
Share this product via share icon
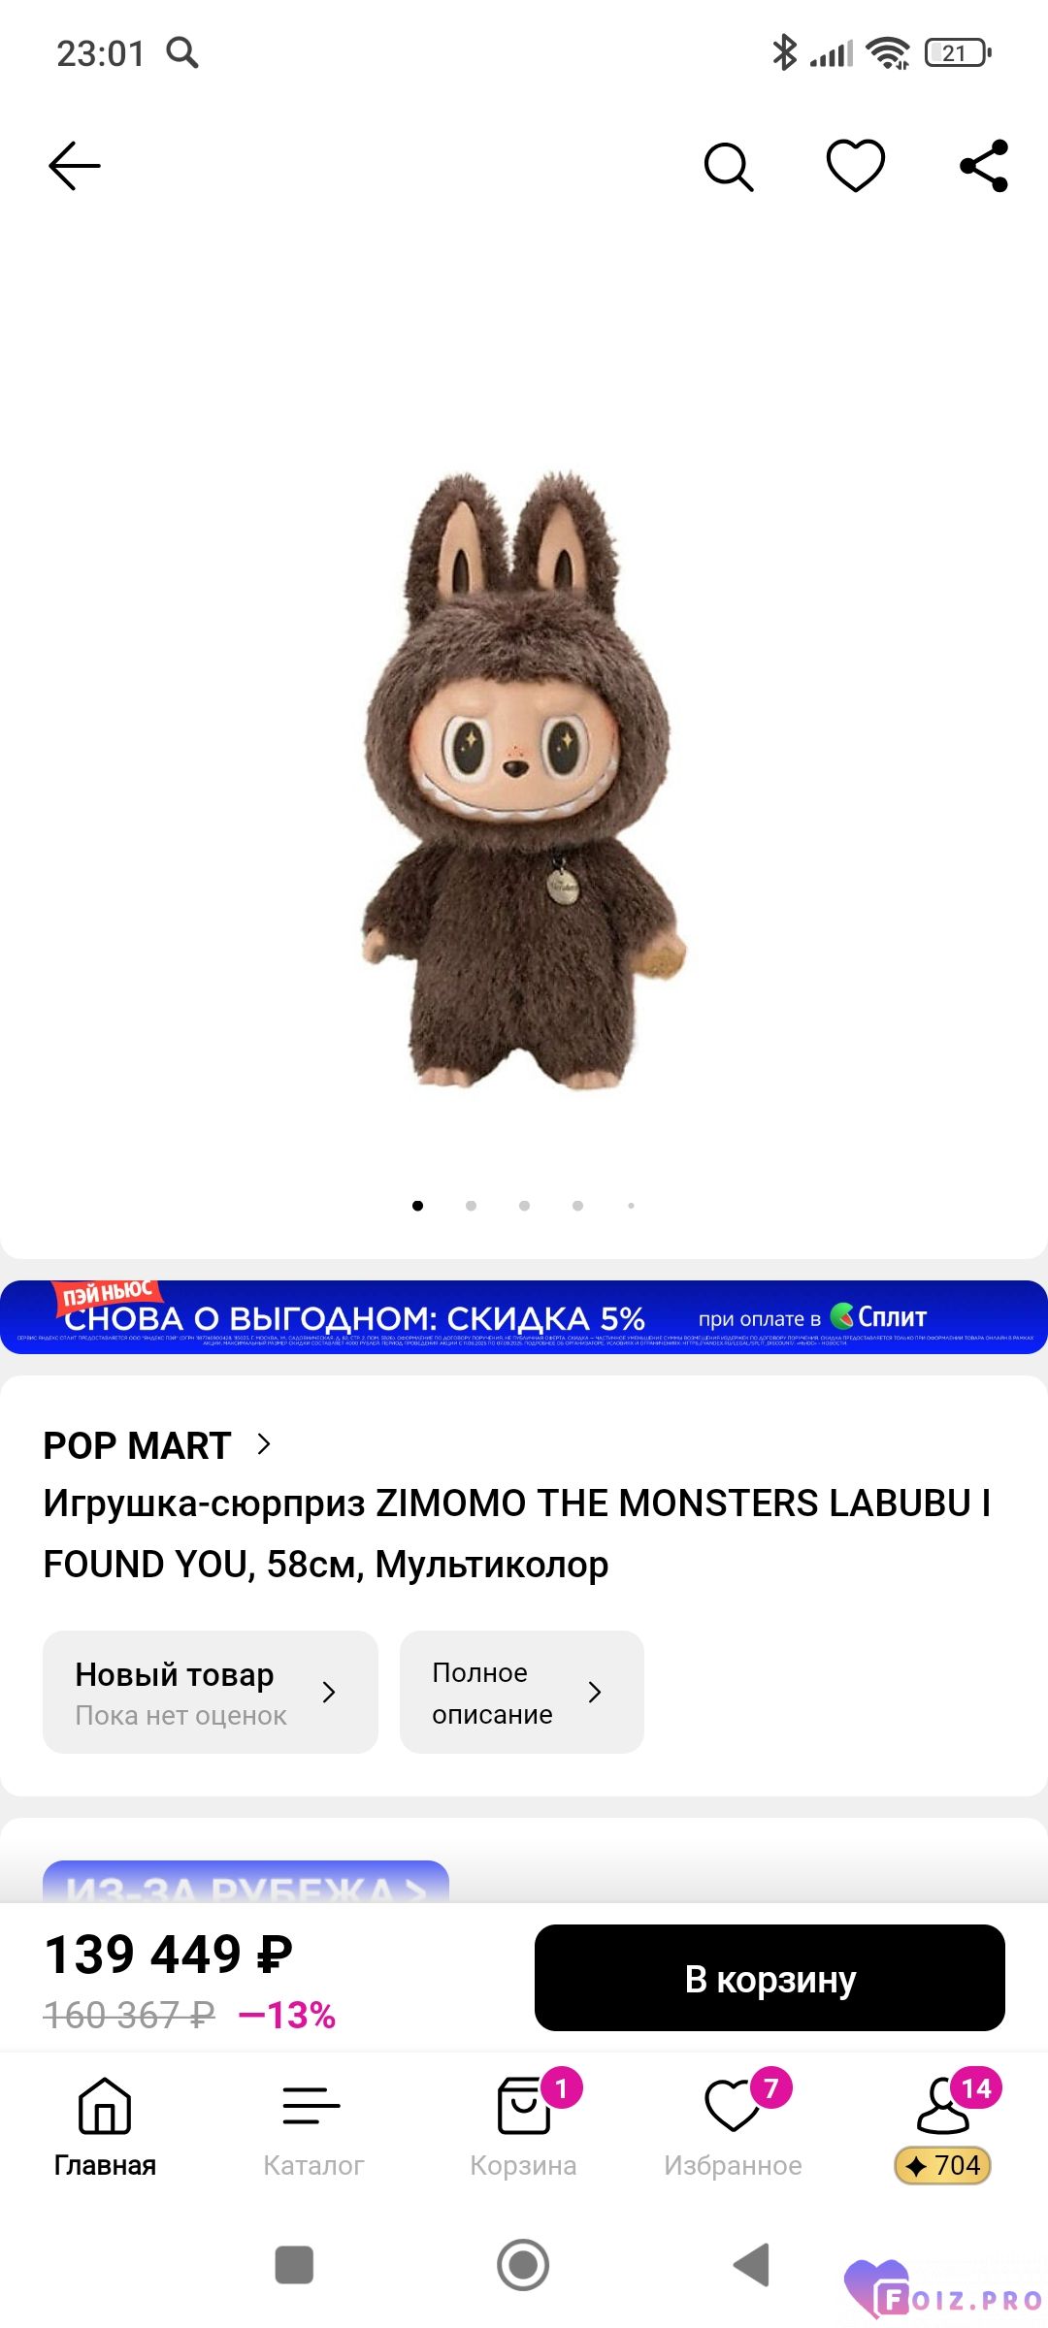[984, 166]
